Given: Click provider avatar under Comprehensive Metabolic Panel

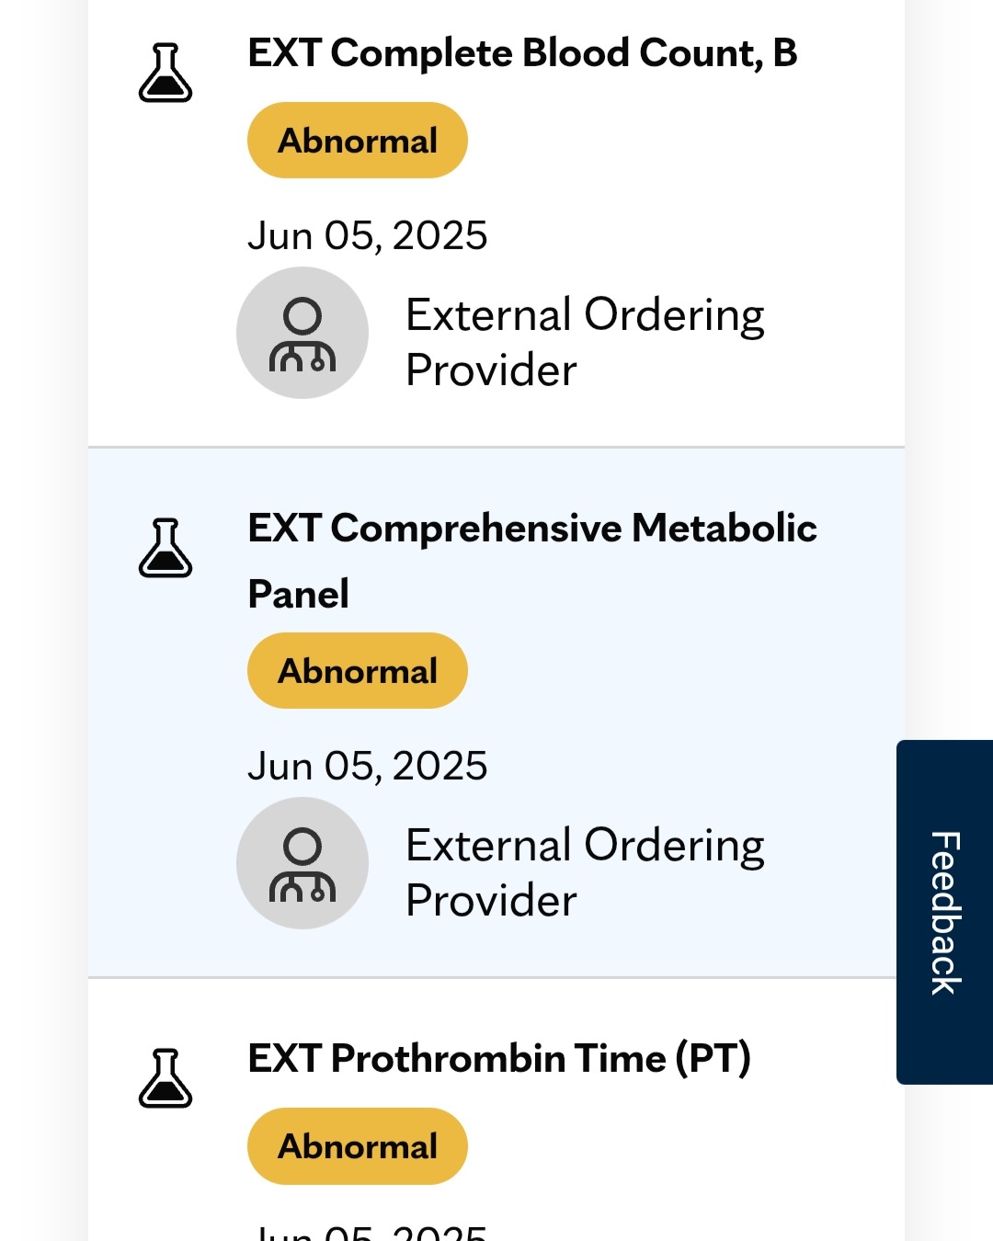Looking at the screenshot, I should pyautogui.click(x=302, y=863).
